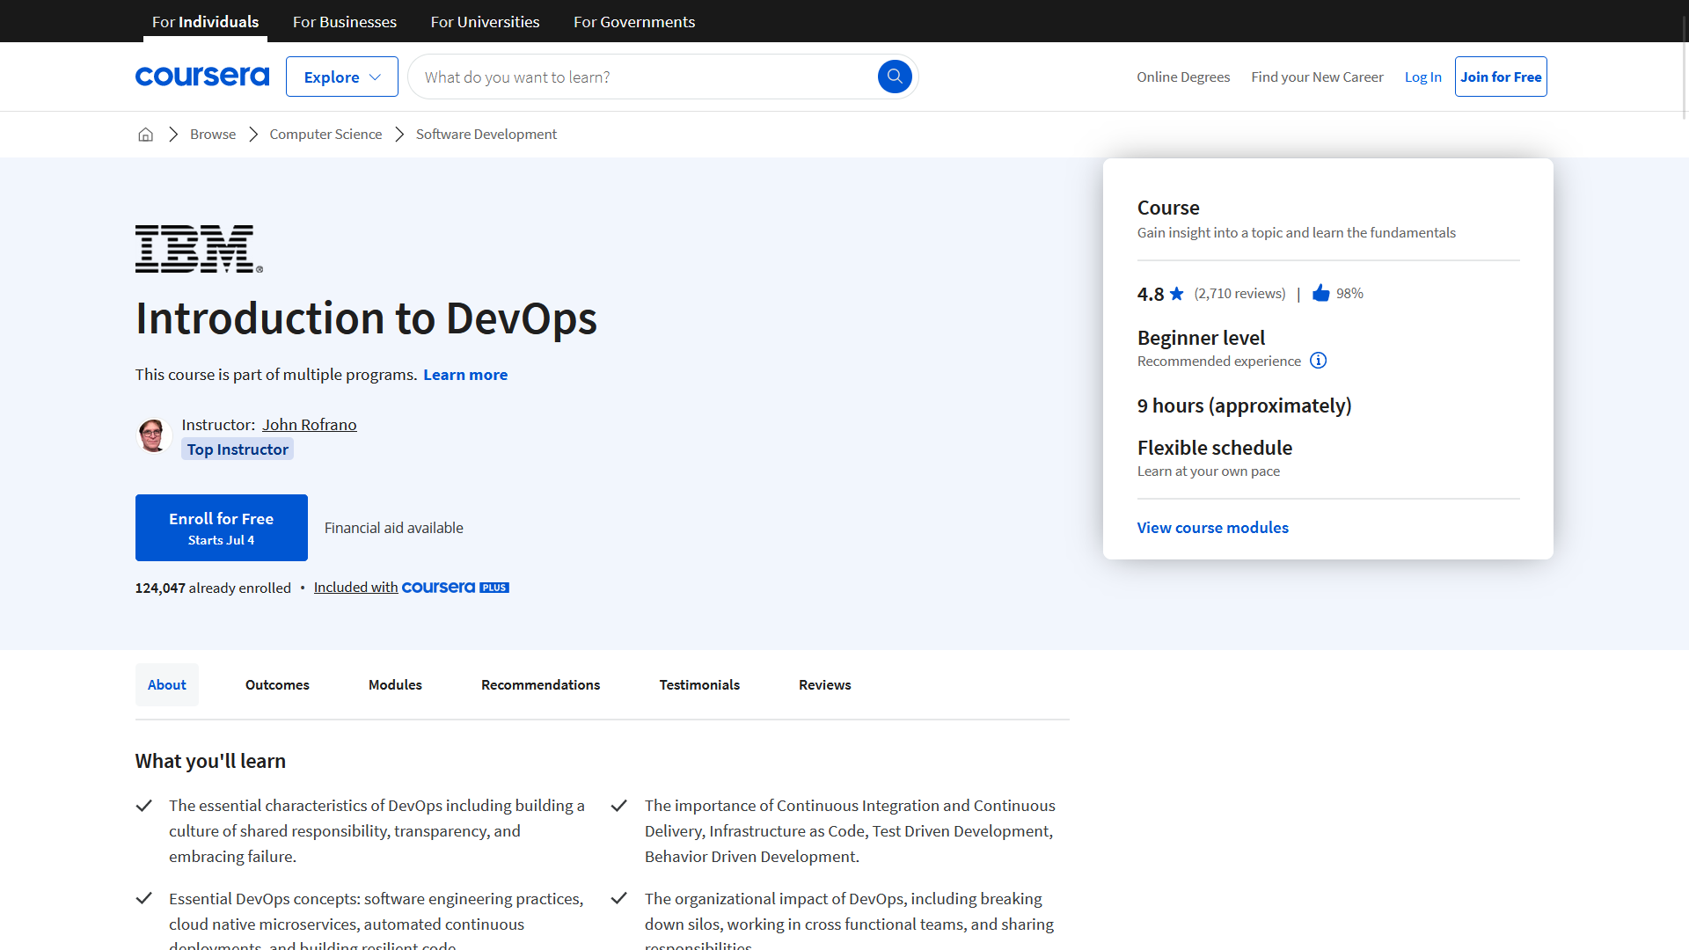Open the Reviews tab
The height and width of the screenshot is (950, 1689).
pos(824,684)
